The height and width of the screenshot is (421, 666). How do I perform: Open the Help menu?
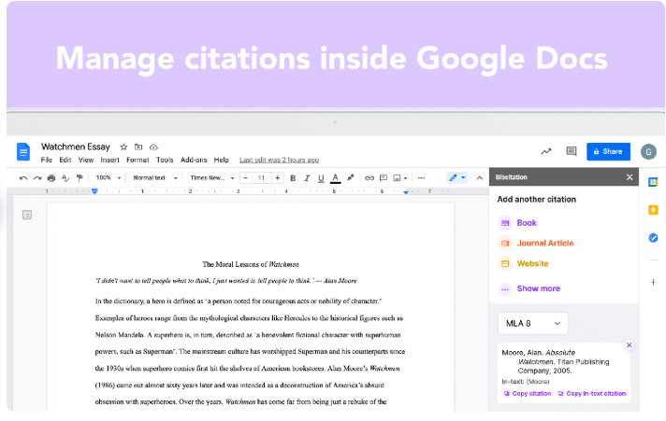221,160
